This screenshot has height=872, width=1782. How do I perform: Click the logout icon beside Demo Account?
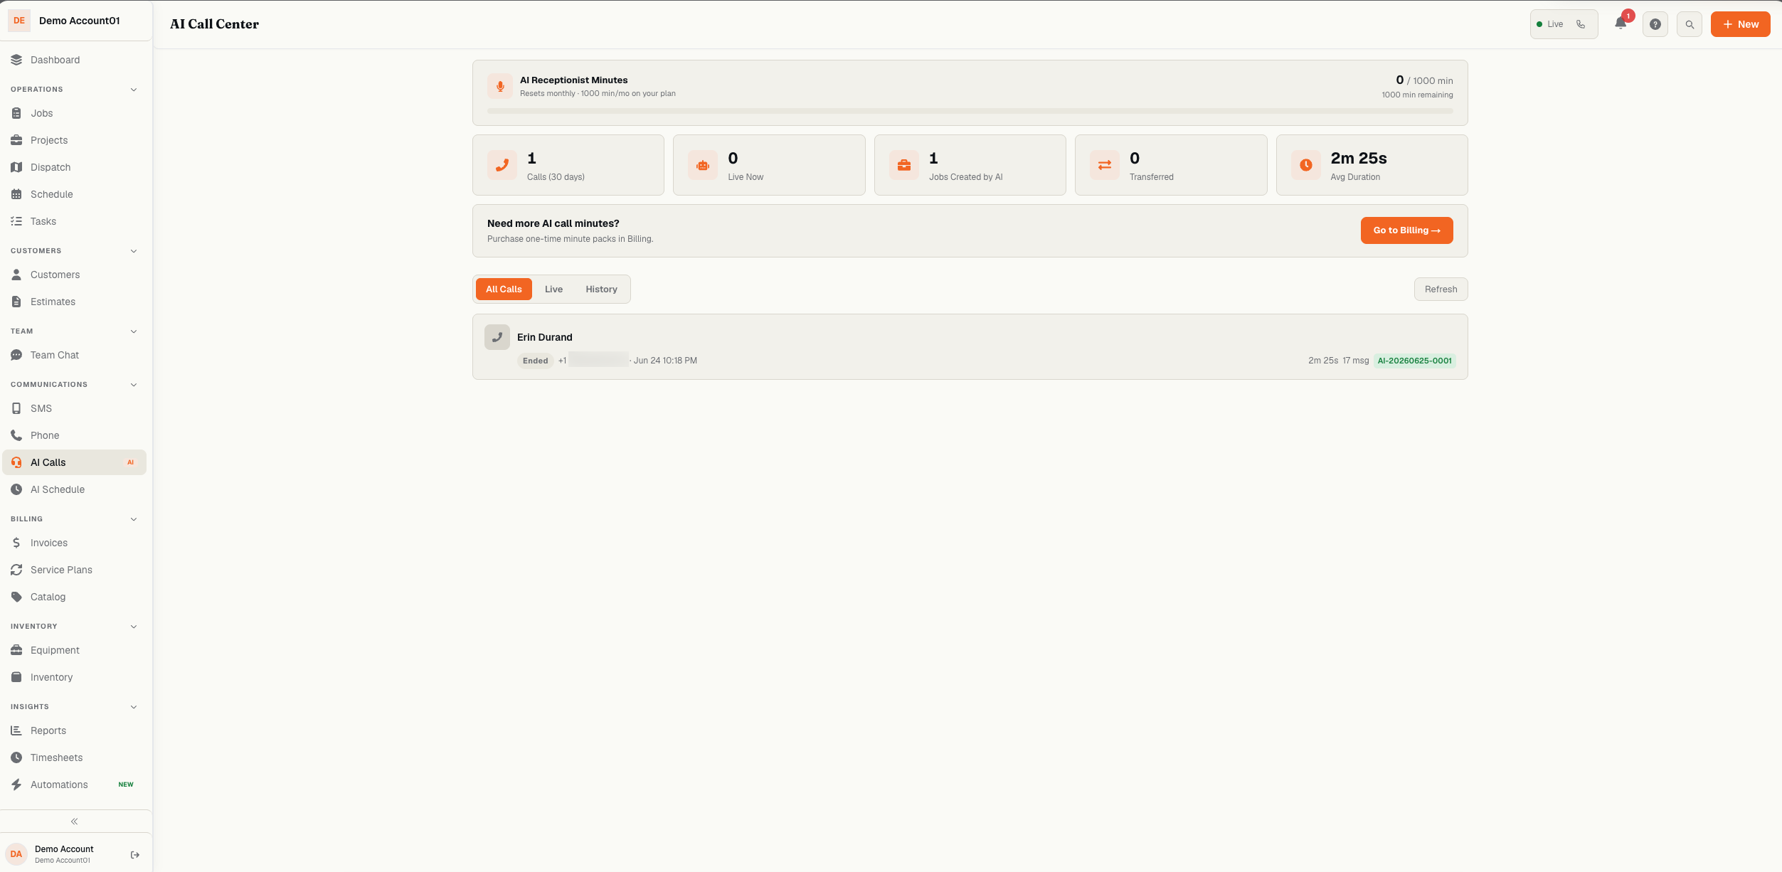(135, 855)
